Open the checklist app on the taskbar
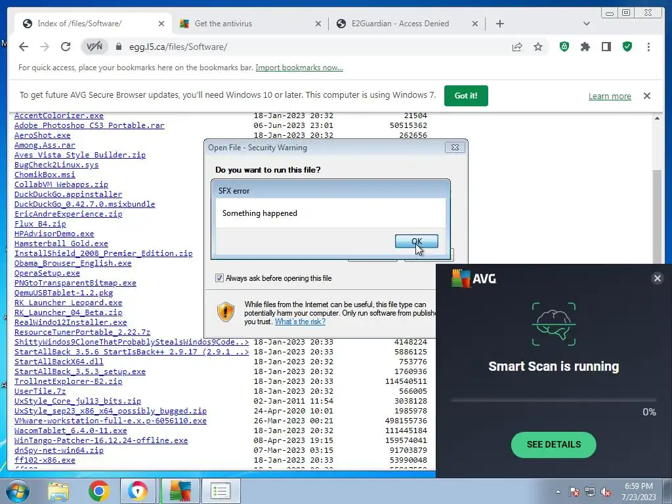 click(x=220, y=491)
